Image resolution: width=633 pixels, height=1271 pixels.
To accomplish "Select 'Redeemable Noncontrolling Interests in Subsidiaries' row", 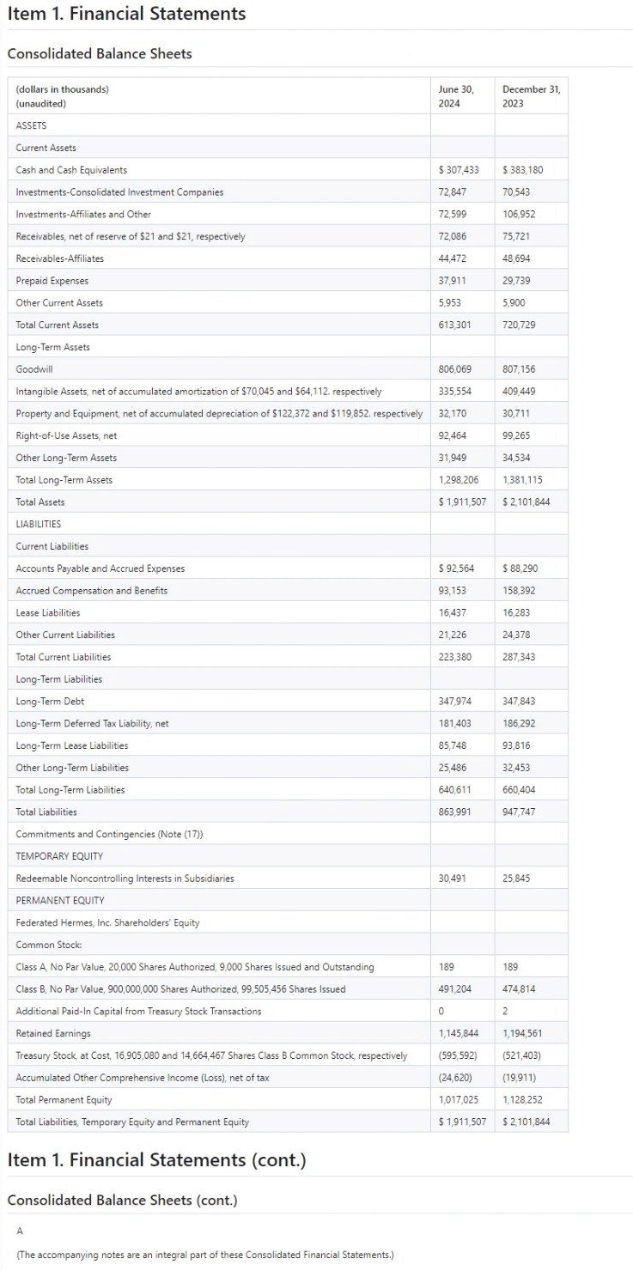I will point(125,879).
